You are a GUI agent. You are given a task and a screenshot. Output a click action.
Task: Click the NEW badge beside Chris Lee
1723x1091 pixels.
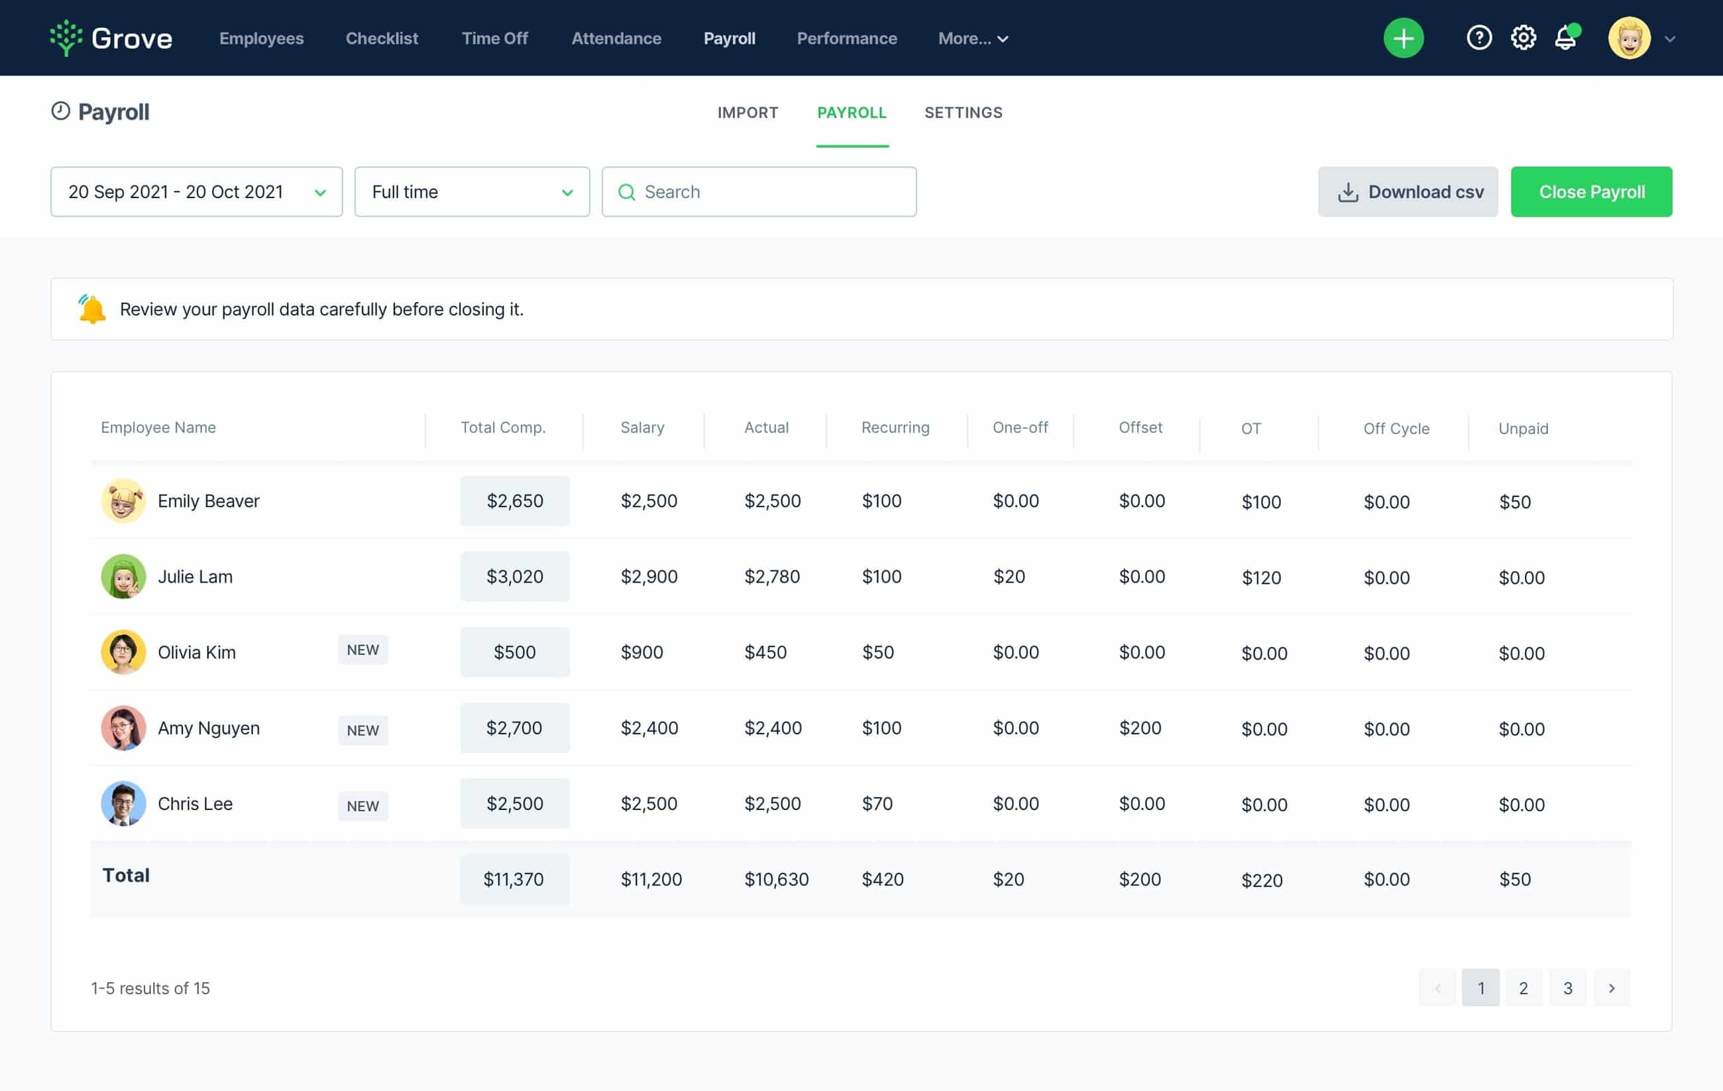[362, 805]
